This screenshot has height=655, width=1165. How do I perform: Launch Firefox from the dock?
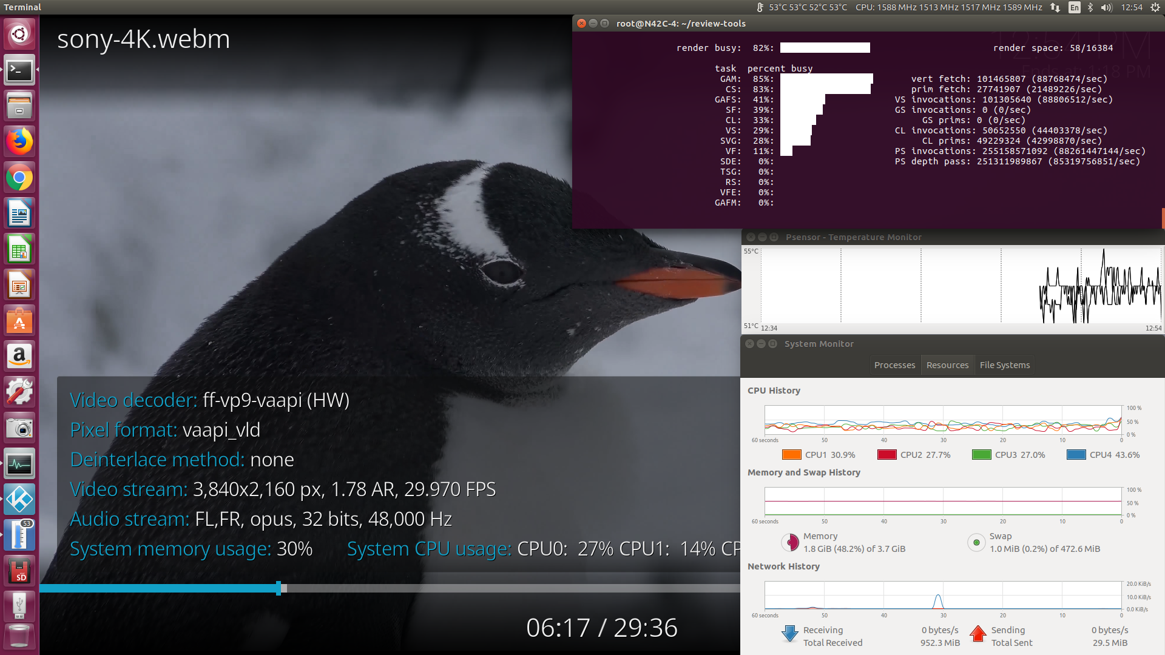(19, 142)
